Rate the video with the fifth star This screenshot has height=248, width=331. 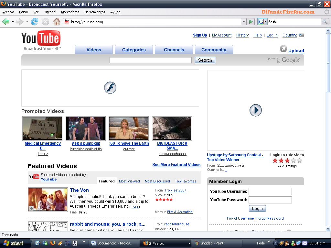300,161
